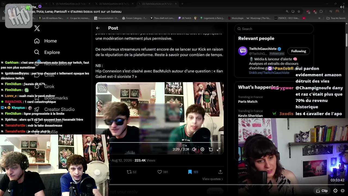
Task: Click the Garkham chat username
Action: click(x=12, y=63)
